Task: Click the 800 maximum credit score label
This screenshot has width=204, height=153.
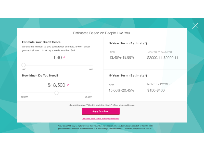Action: pyautogui.click(x=91, y=70)
